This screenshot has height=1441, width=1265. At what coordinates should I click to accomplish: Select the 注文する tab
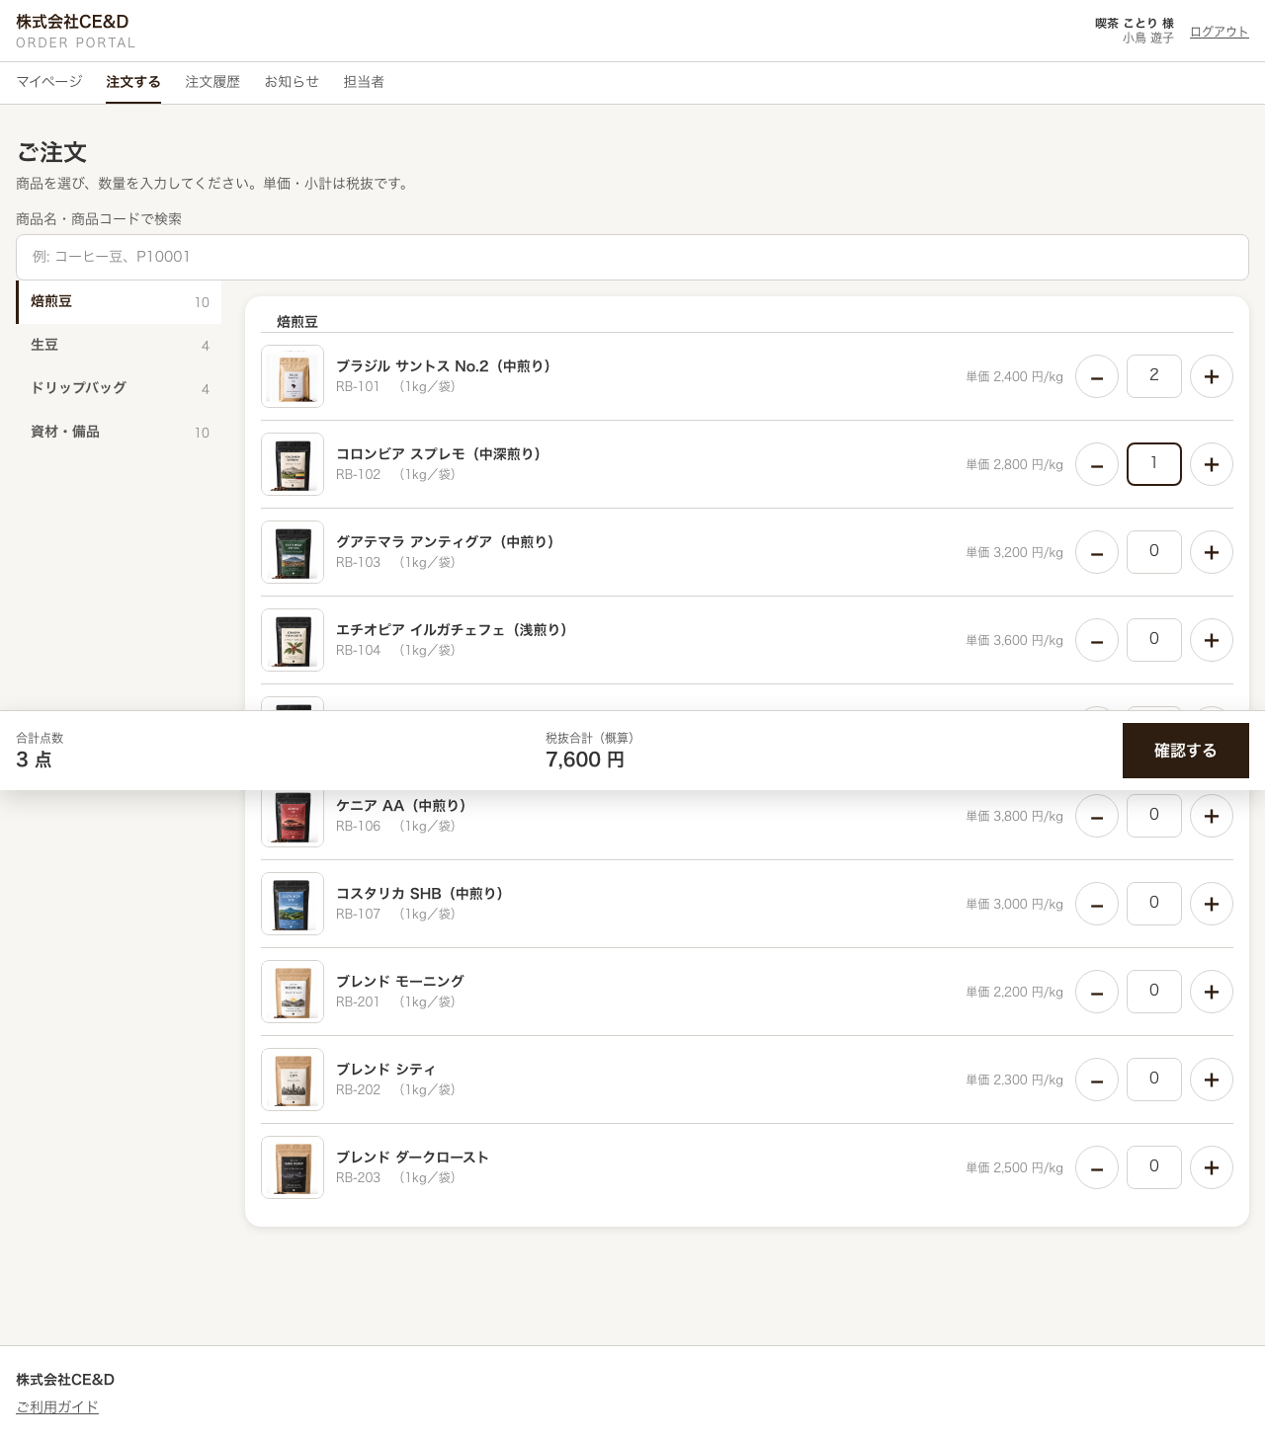pos(133,82)
